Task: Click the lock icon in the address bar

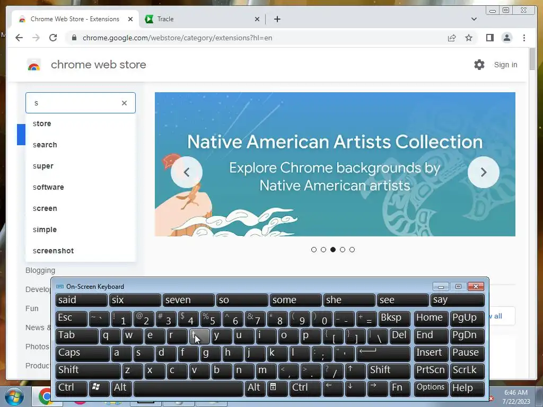Action: 74,38
